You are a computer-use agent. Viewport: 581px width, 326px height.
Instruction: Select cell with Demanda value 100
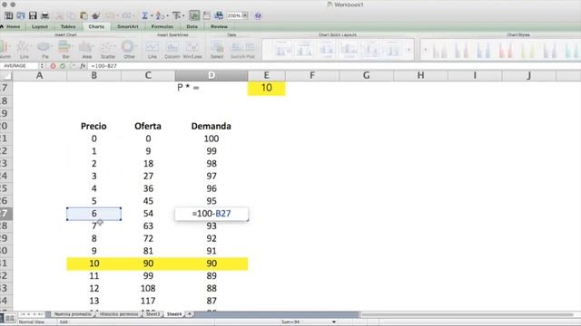pyautogui.click(x=212, y=139)
